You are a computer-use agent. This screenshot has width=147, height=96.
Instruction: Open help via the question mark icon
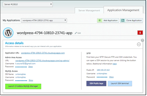click(142, 40)
